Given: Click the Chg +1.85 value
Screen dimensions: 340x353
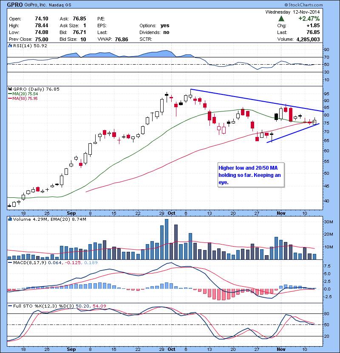Looking at the screenshot, I should pos(313,26).
